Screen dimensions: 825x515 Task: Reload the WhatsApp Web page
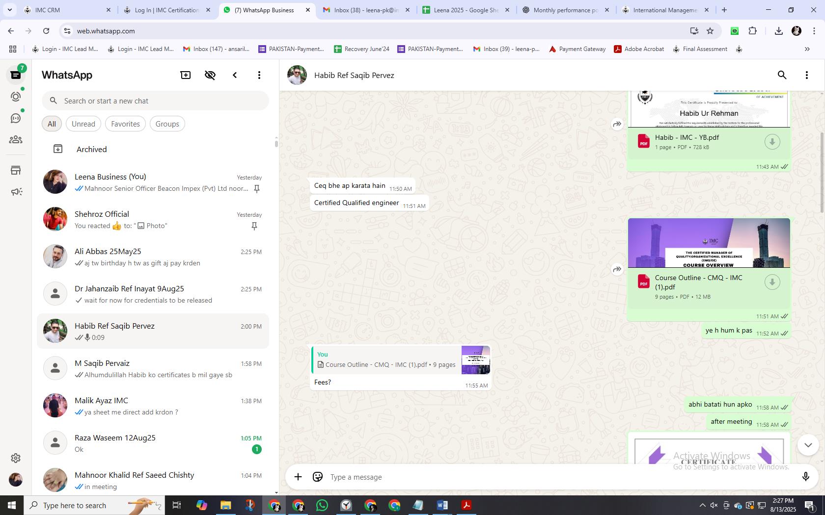(46, 31)
